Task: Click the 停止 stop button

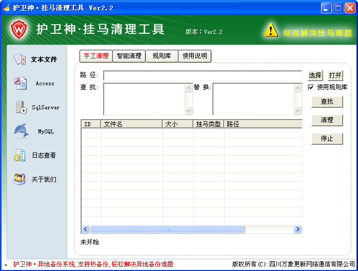Action: 327,139
